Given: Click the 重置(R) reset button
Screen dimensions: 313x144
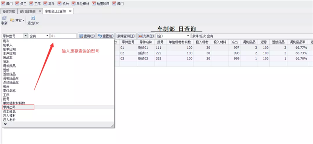Looking at the screenshot, I should click(106, 36).
